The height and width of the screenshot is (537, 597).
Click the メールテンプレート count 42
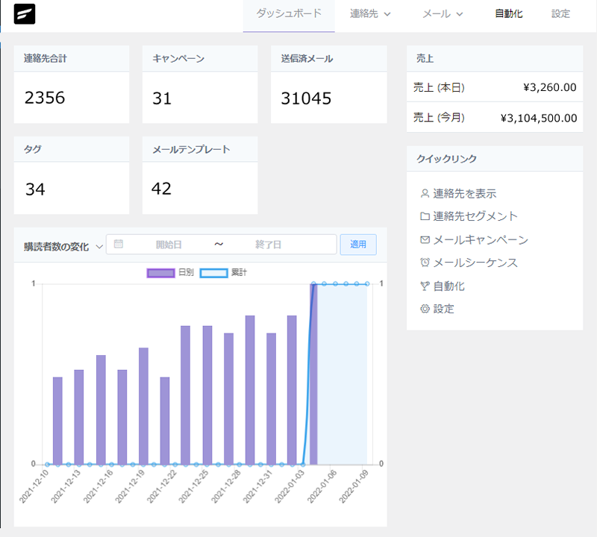coord(161,189)
